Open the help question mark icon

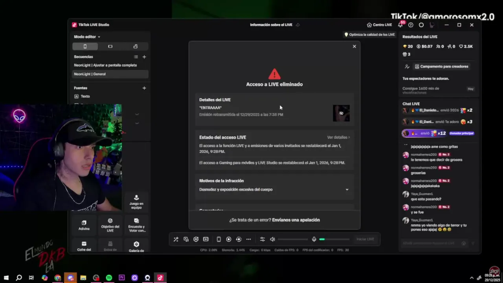(411, 25)
